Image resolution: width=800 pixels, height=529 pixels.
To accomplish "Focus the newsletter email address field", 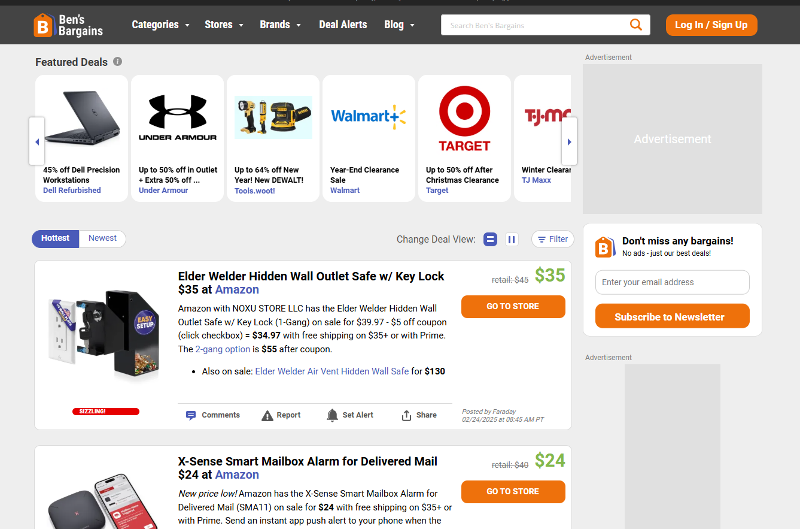I will [673, 282].
